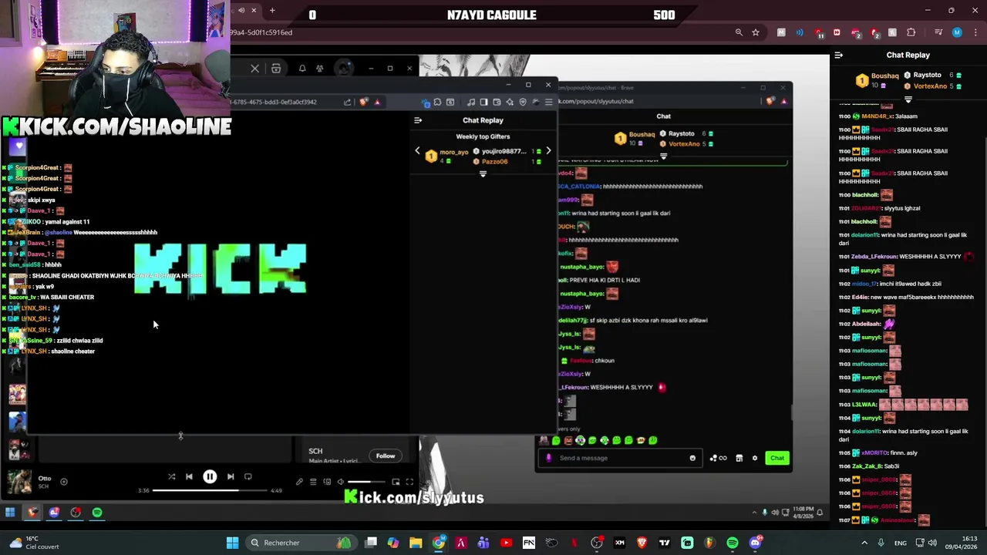Open File Explorer from the taskbar

[x=416, y=543]
